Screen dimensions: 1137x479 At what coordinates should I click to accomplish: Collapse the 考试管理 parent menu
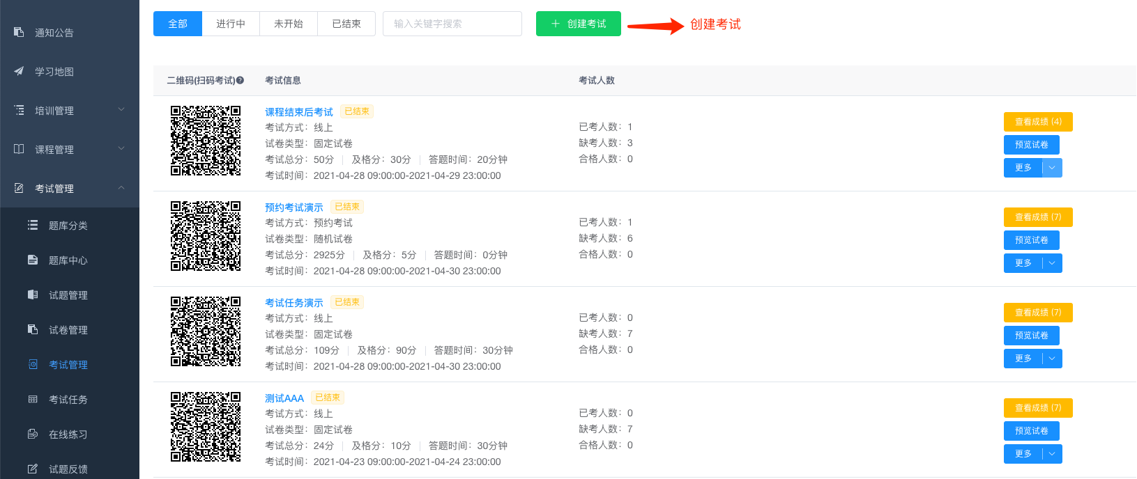click(x=121, y=187)
